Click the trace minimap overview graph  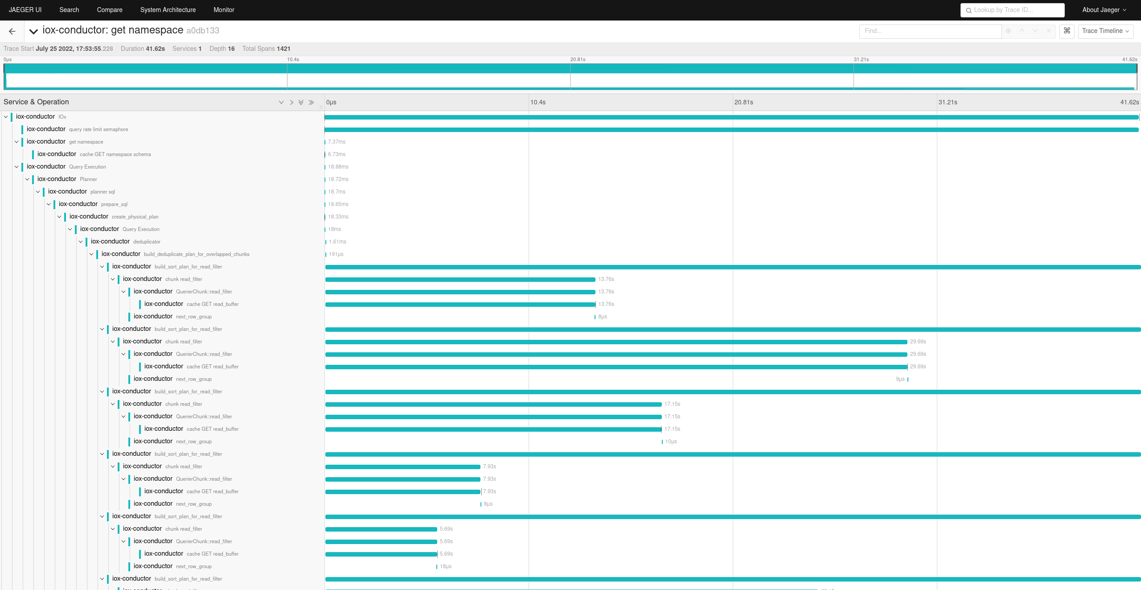(x=570, y=77)
